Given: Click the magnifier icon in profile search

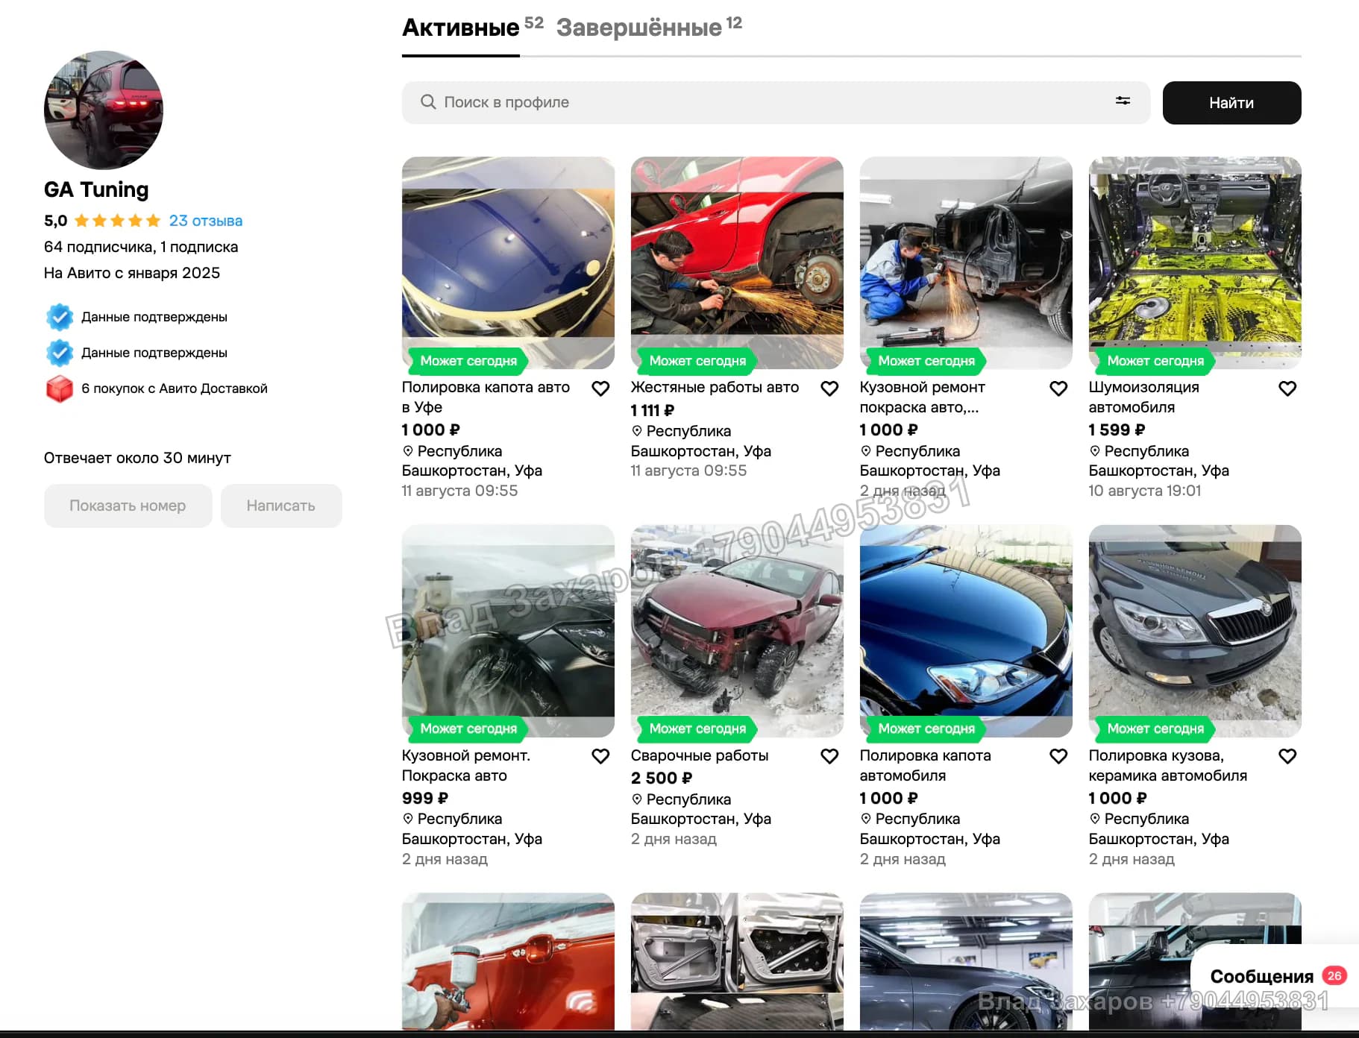Looking at the screenshot, I should [x=428, y=101].
